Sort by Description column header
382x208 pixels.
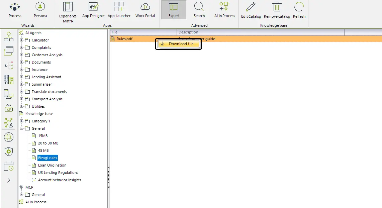pos(261,32)
